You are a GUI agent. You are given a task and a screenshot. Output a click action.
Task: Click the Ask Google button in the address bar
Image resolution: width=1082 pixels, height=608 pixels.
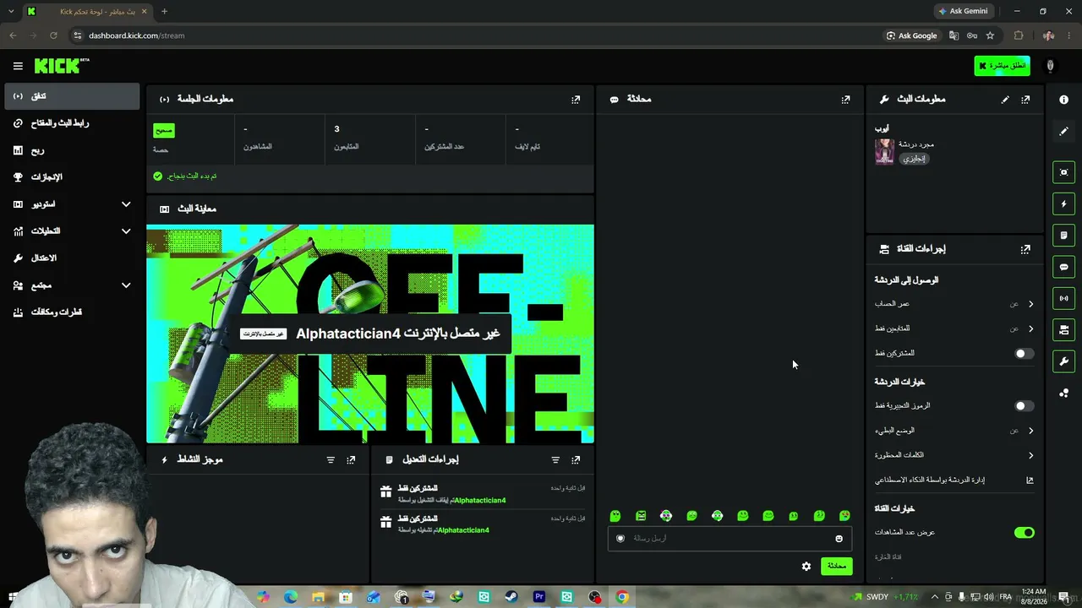(x=911, y=35)
